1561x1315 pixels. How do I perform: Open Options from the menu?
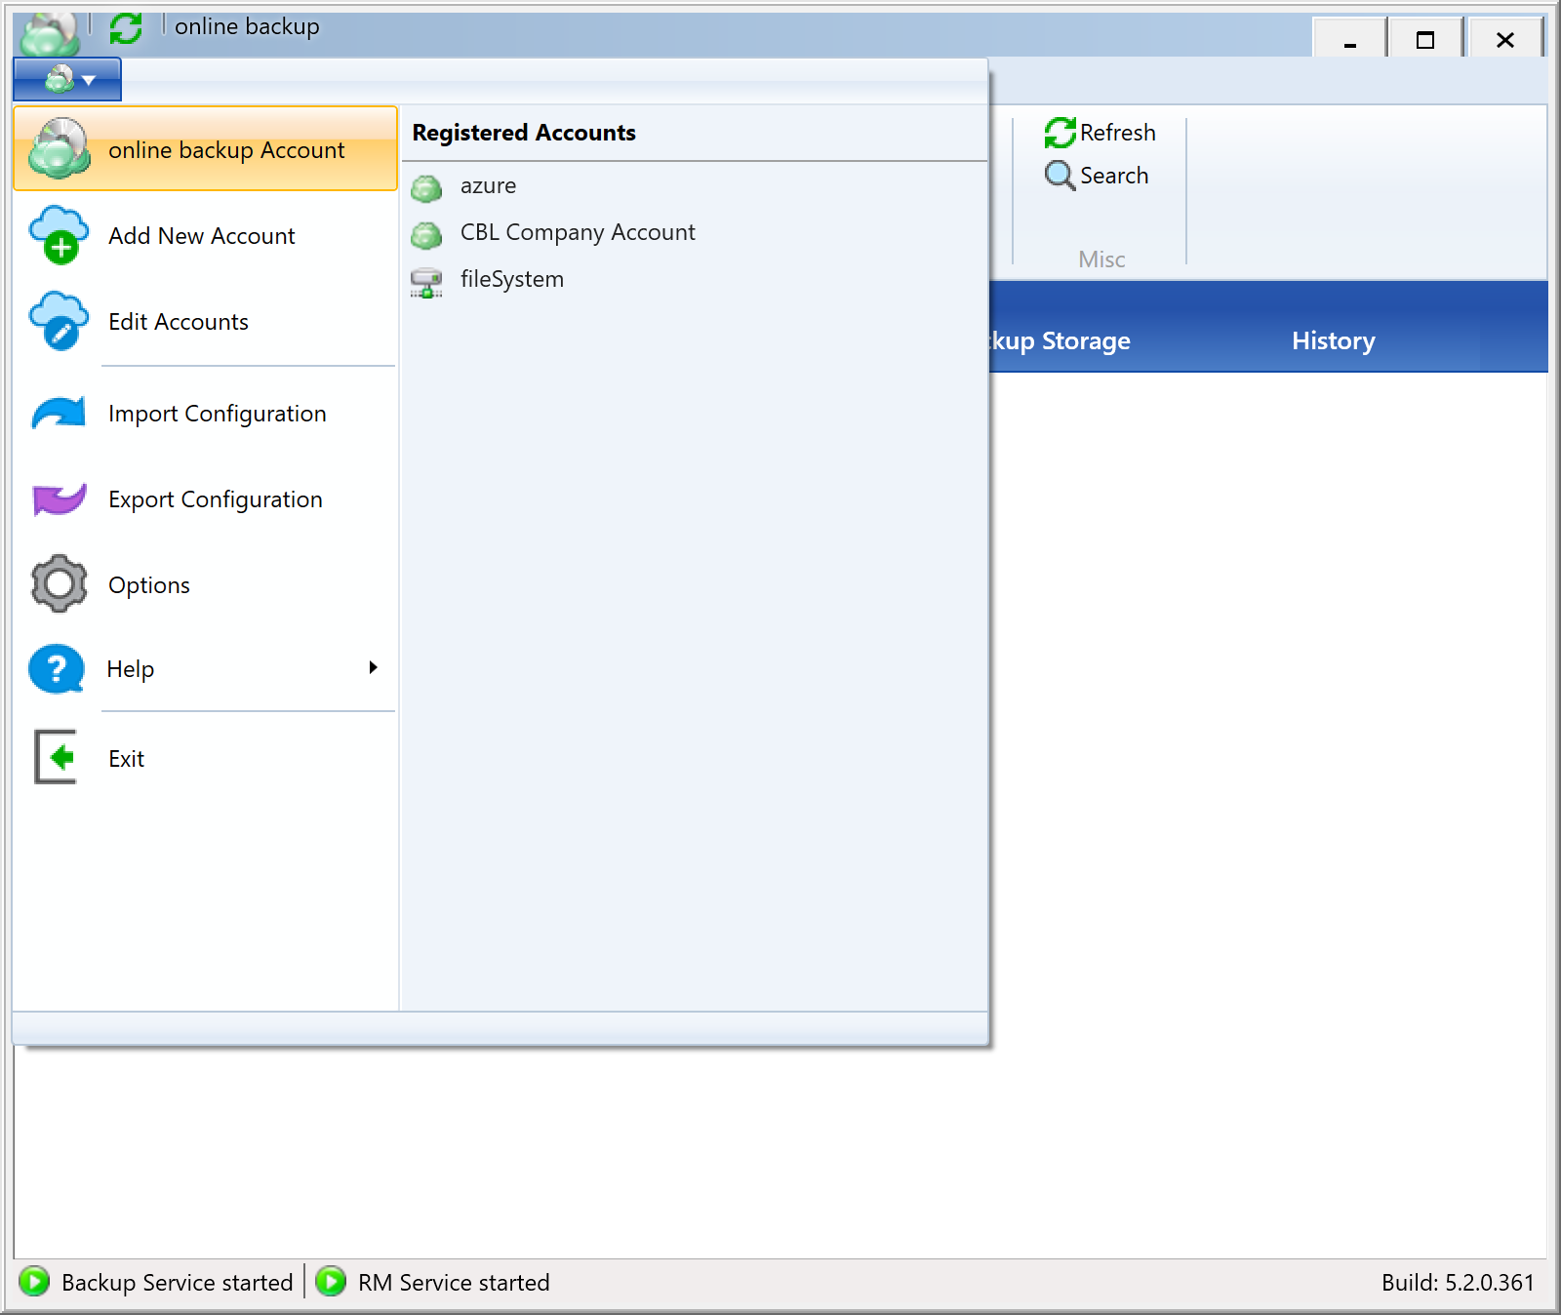click(x=206, y=585)
